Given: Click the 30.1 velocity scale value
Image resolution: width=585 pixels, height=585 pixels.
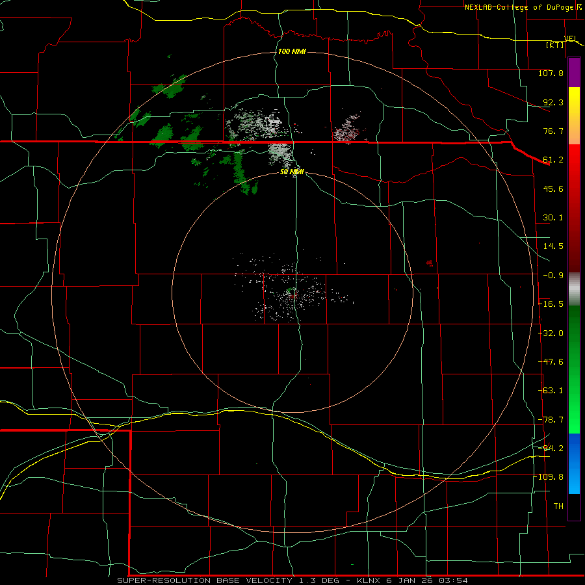Looking at the screenshot, I should click(553, 218).
